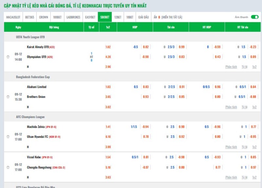Click Ulsan Hyundai FC 1x2 odds 6.10
Viewport: 262px width, 188px height.
tap(108, 137)
